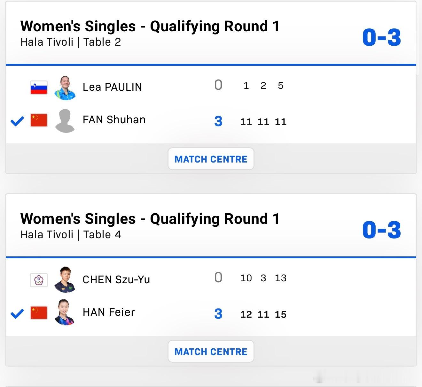Image resolution: width=422 pixels, height=387 pixels.
Task: Select the Lea PAULIN player name
Action: pos(112,87)
